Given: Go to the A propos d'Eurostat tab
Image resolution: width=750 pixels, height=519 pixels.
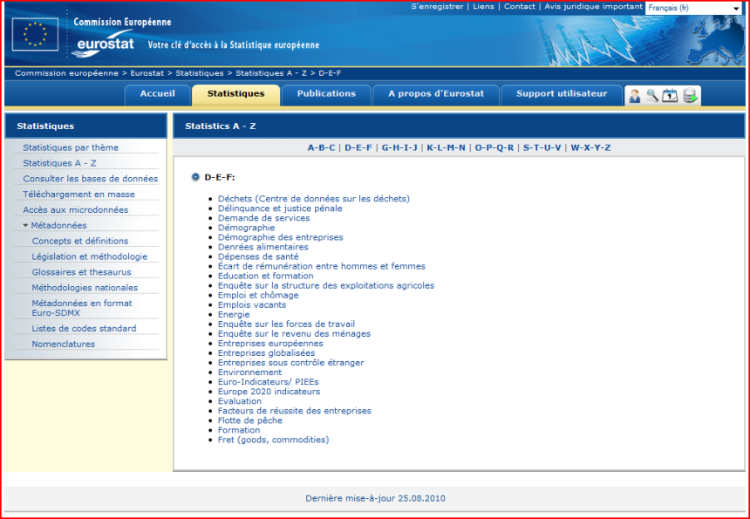Looking at the screenshot, I should (x=436, y=93).
